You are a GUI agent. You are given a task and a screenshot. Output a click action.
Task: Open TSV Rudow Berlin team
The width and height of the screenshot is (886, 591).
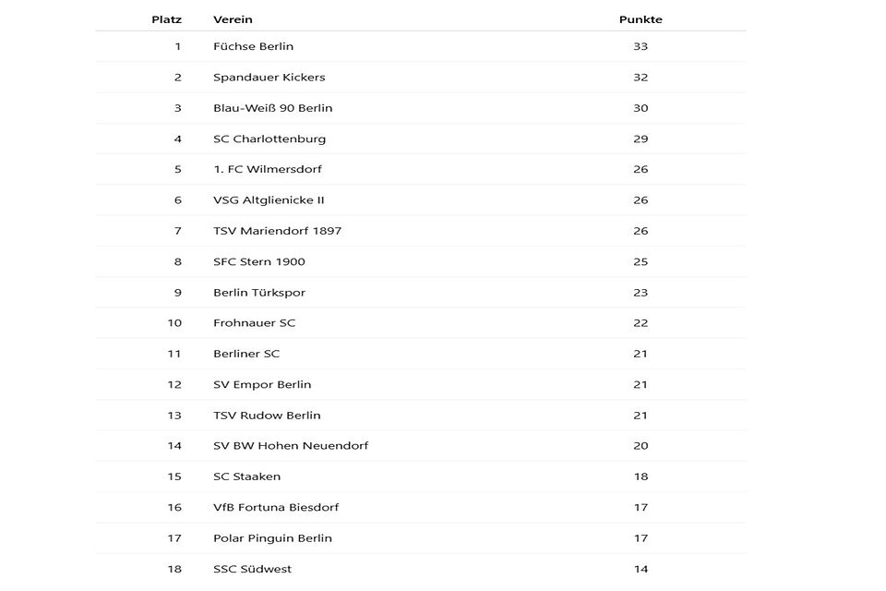pyautogui.click(x=267, y=416)
